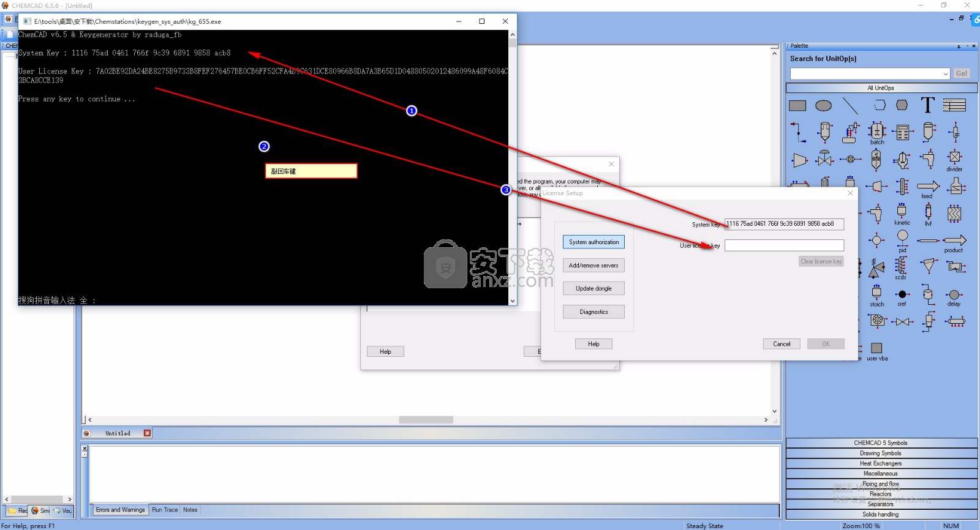Cancel the License Setup dialog
Screen dimensions: 980x530
pos(782,344)
